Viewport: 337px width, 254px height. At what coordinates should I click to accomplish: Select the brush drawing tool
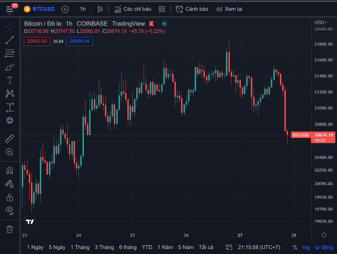coord(10,67)
